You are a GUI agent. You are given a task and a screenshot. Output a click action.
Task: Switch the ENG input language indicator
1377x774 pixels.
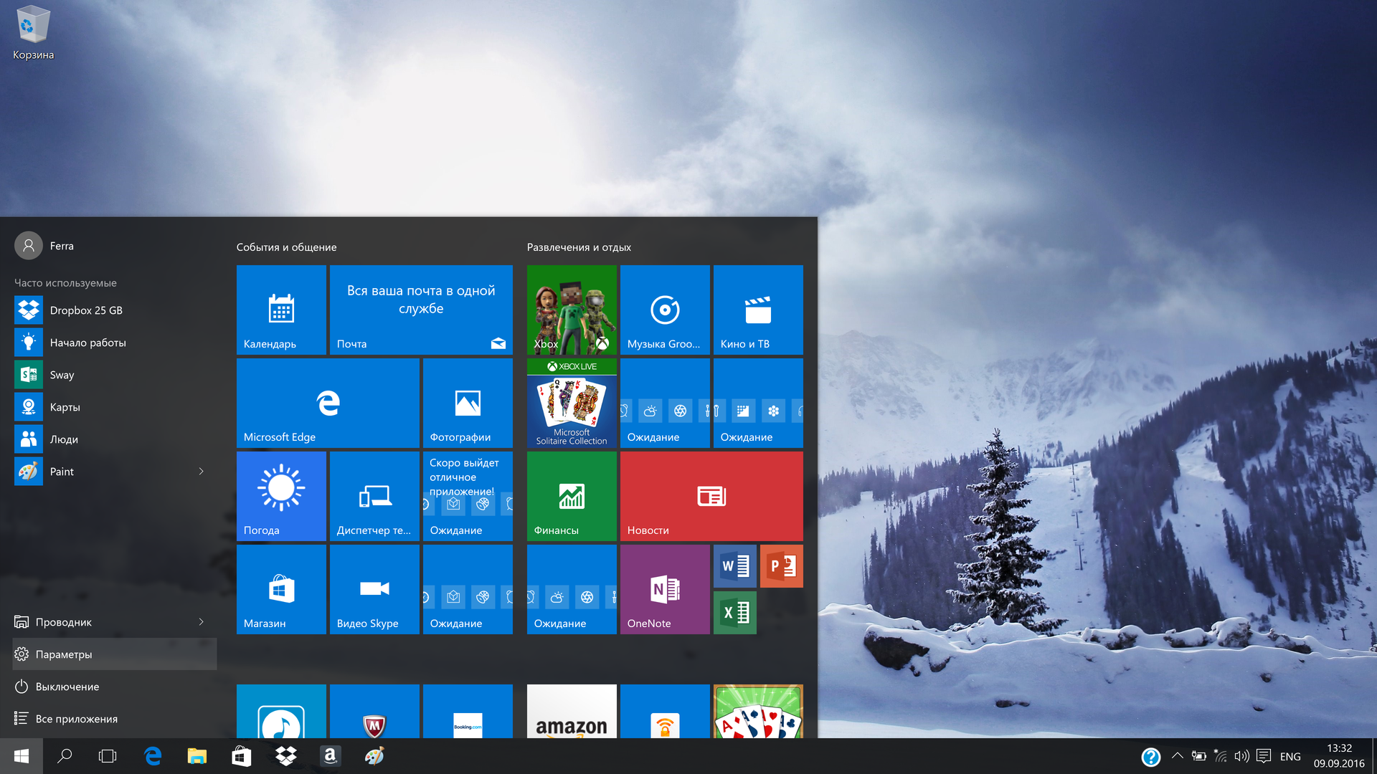1290,756
